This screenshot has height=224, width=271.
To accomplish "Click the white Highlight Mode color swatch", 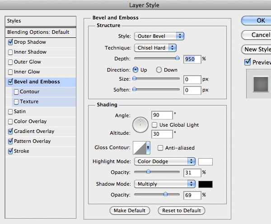I will coord(206,161).
